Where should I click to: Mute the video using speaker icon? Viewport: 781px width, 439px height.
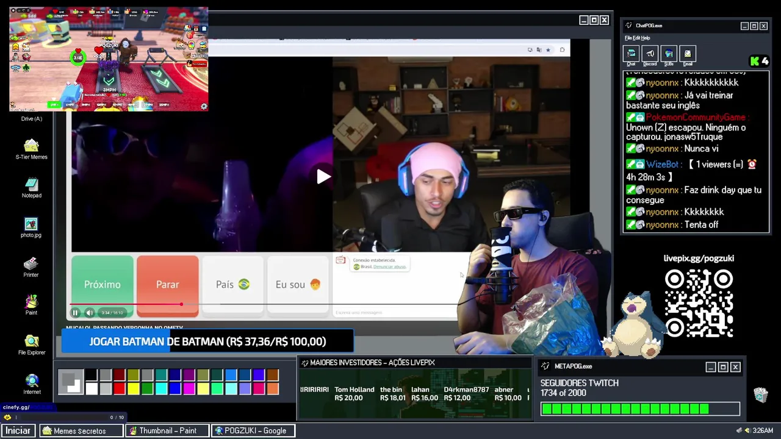click(x=89, y=313)
